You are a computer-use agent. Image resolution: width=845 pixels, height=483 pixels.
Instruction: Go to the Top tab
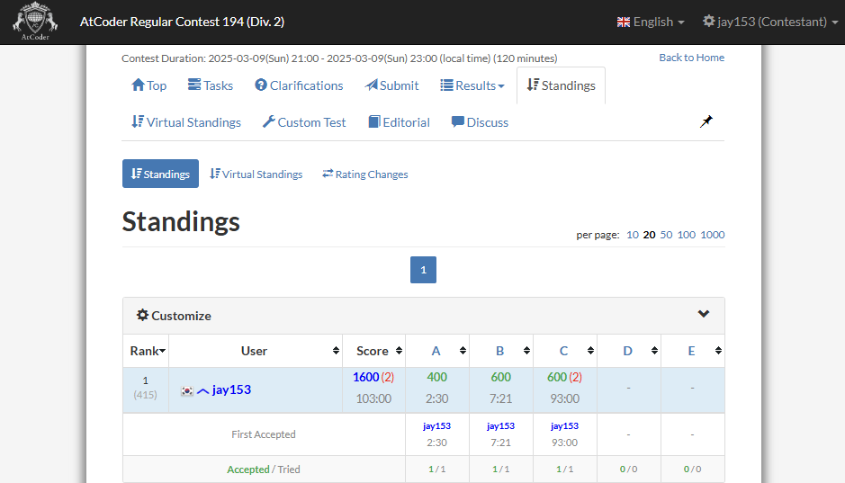click(x=148, y=85)
